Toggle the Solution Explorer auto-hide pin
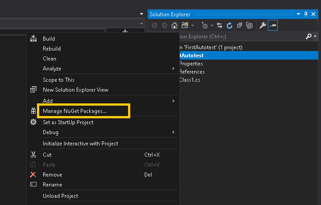The height and width of the screenshot is (205, 321). 307,14
